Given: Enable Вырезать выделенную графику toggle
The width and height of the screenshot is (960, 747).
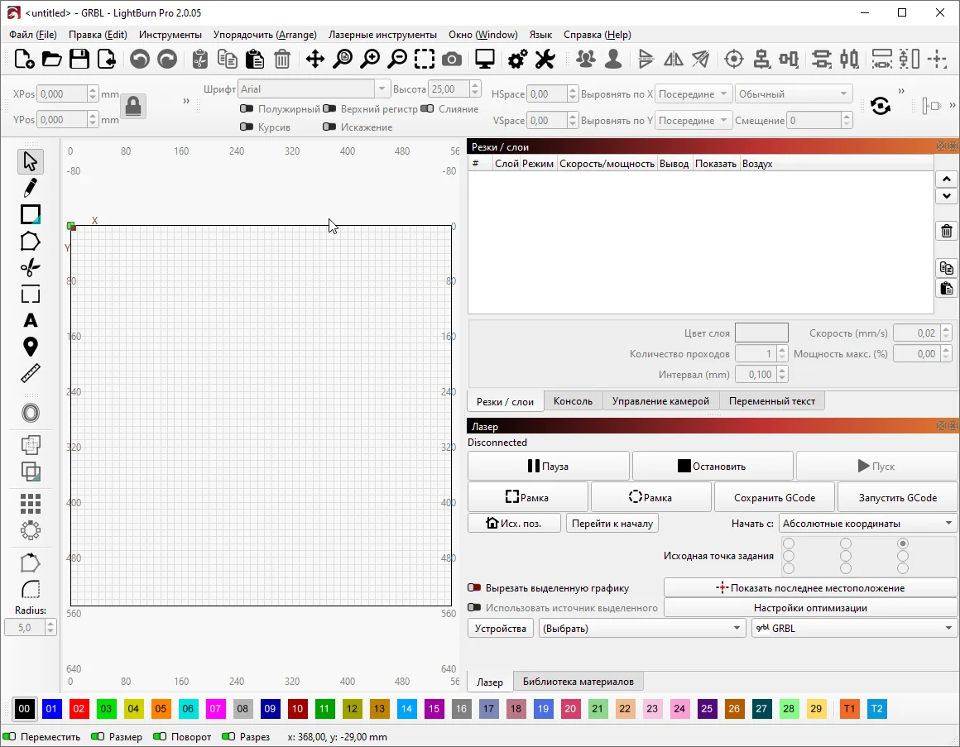Looking at the screenshot, I should [474, 588].
